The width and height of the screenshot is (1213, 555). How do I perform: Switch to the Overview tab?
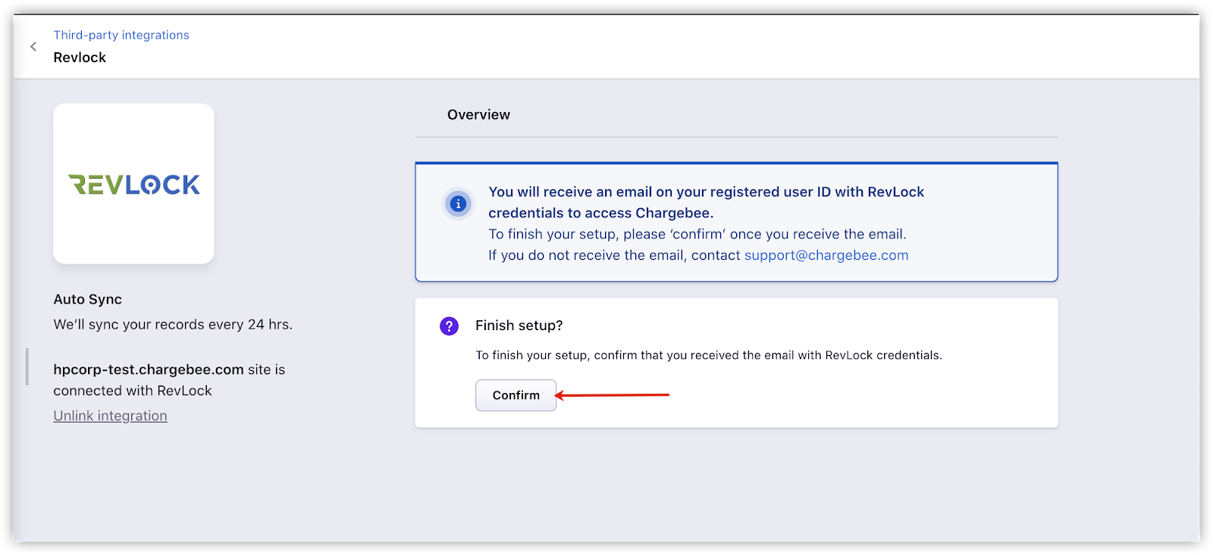tap(478, 114)
